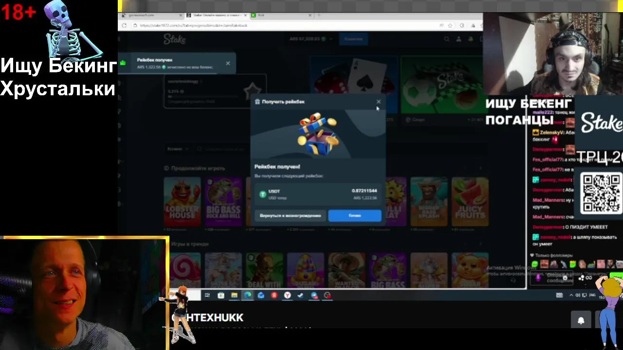Dismiss the Рейкбек получен notification
The height and width of the screenshot is (350, 623).
coord(228,63)
